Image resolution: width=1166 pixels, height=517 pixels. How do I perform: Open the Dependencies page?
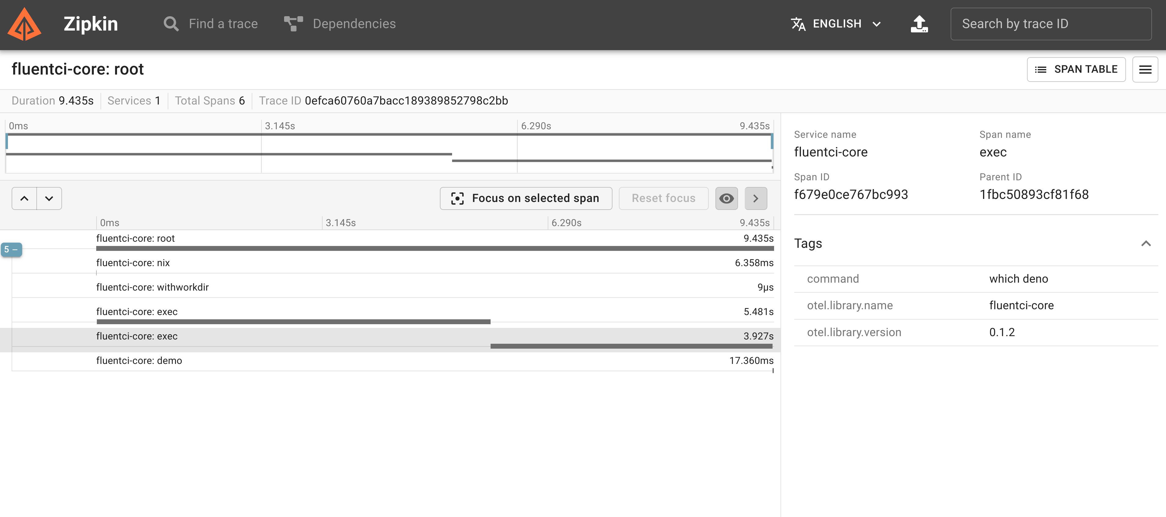354,24
